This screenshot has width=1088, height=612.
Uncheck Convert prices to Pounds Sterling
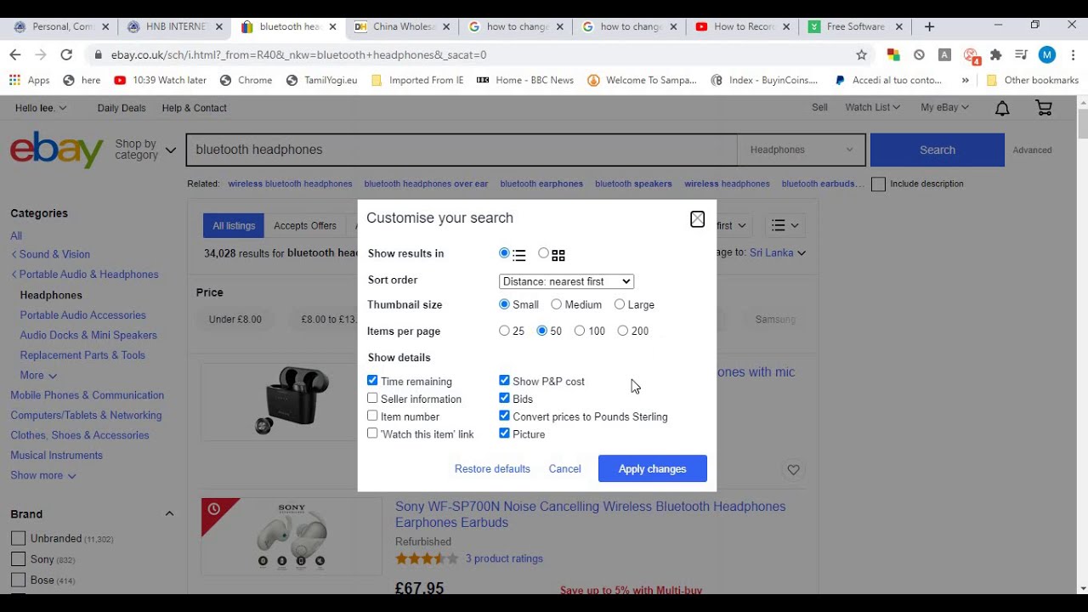coord(504,416)
